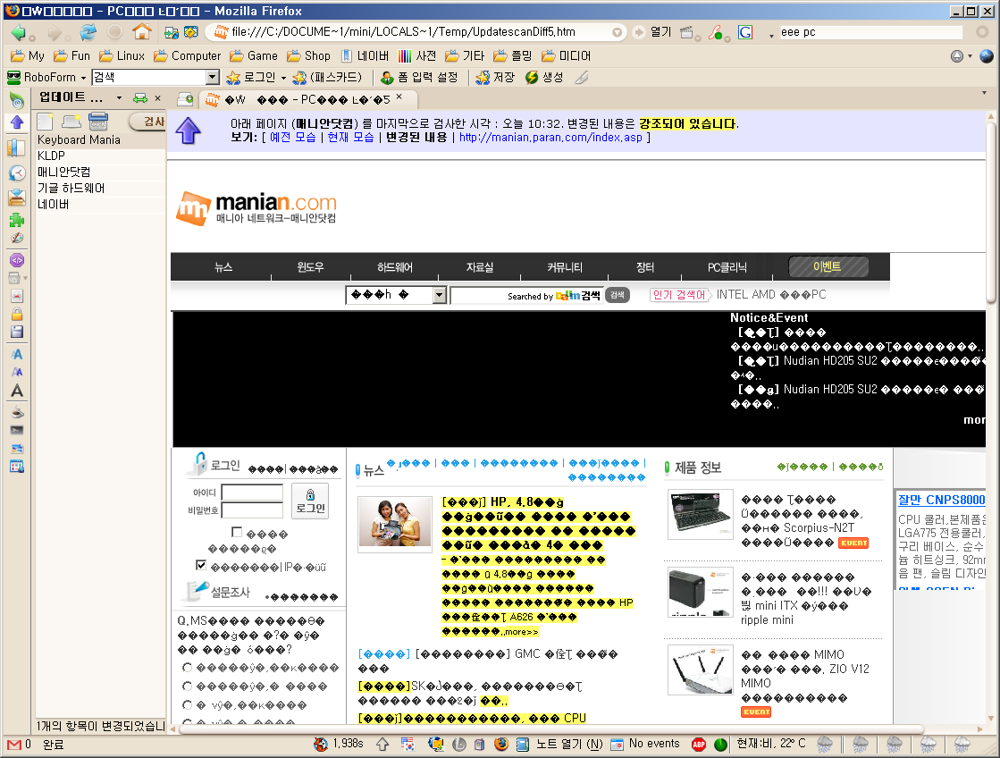
Task: Click the Firefox globe icon in status bar
Action: click(501, 744)
